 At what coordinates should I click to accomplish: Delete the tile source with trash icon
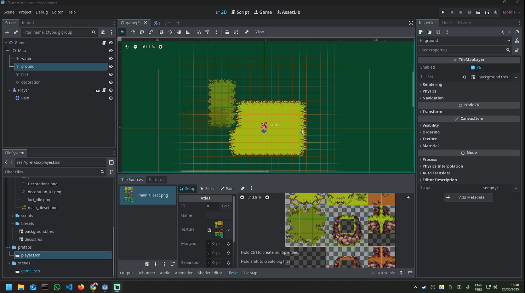pos(147,264)
